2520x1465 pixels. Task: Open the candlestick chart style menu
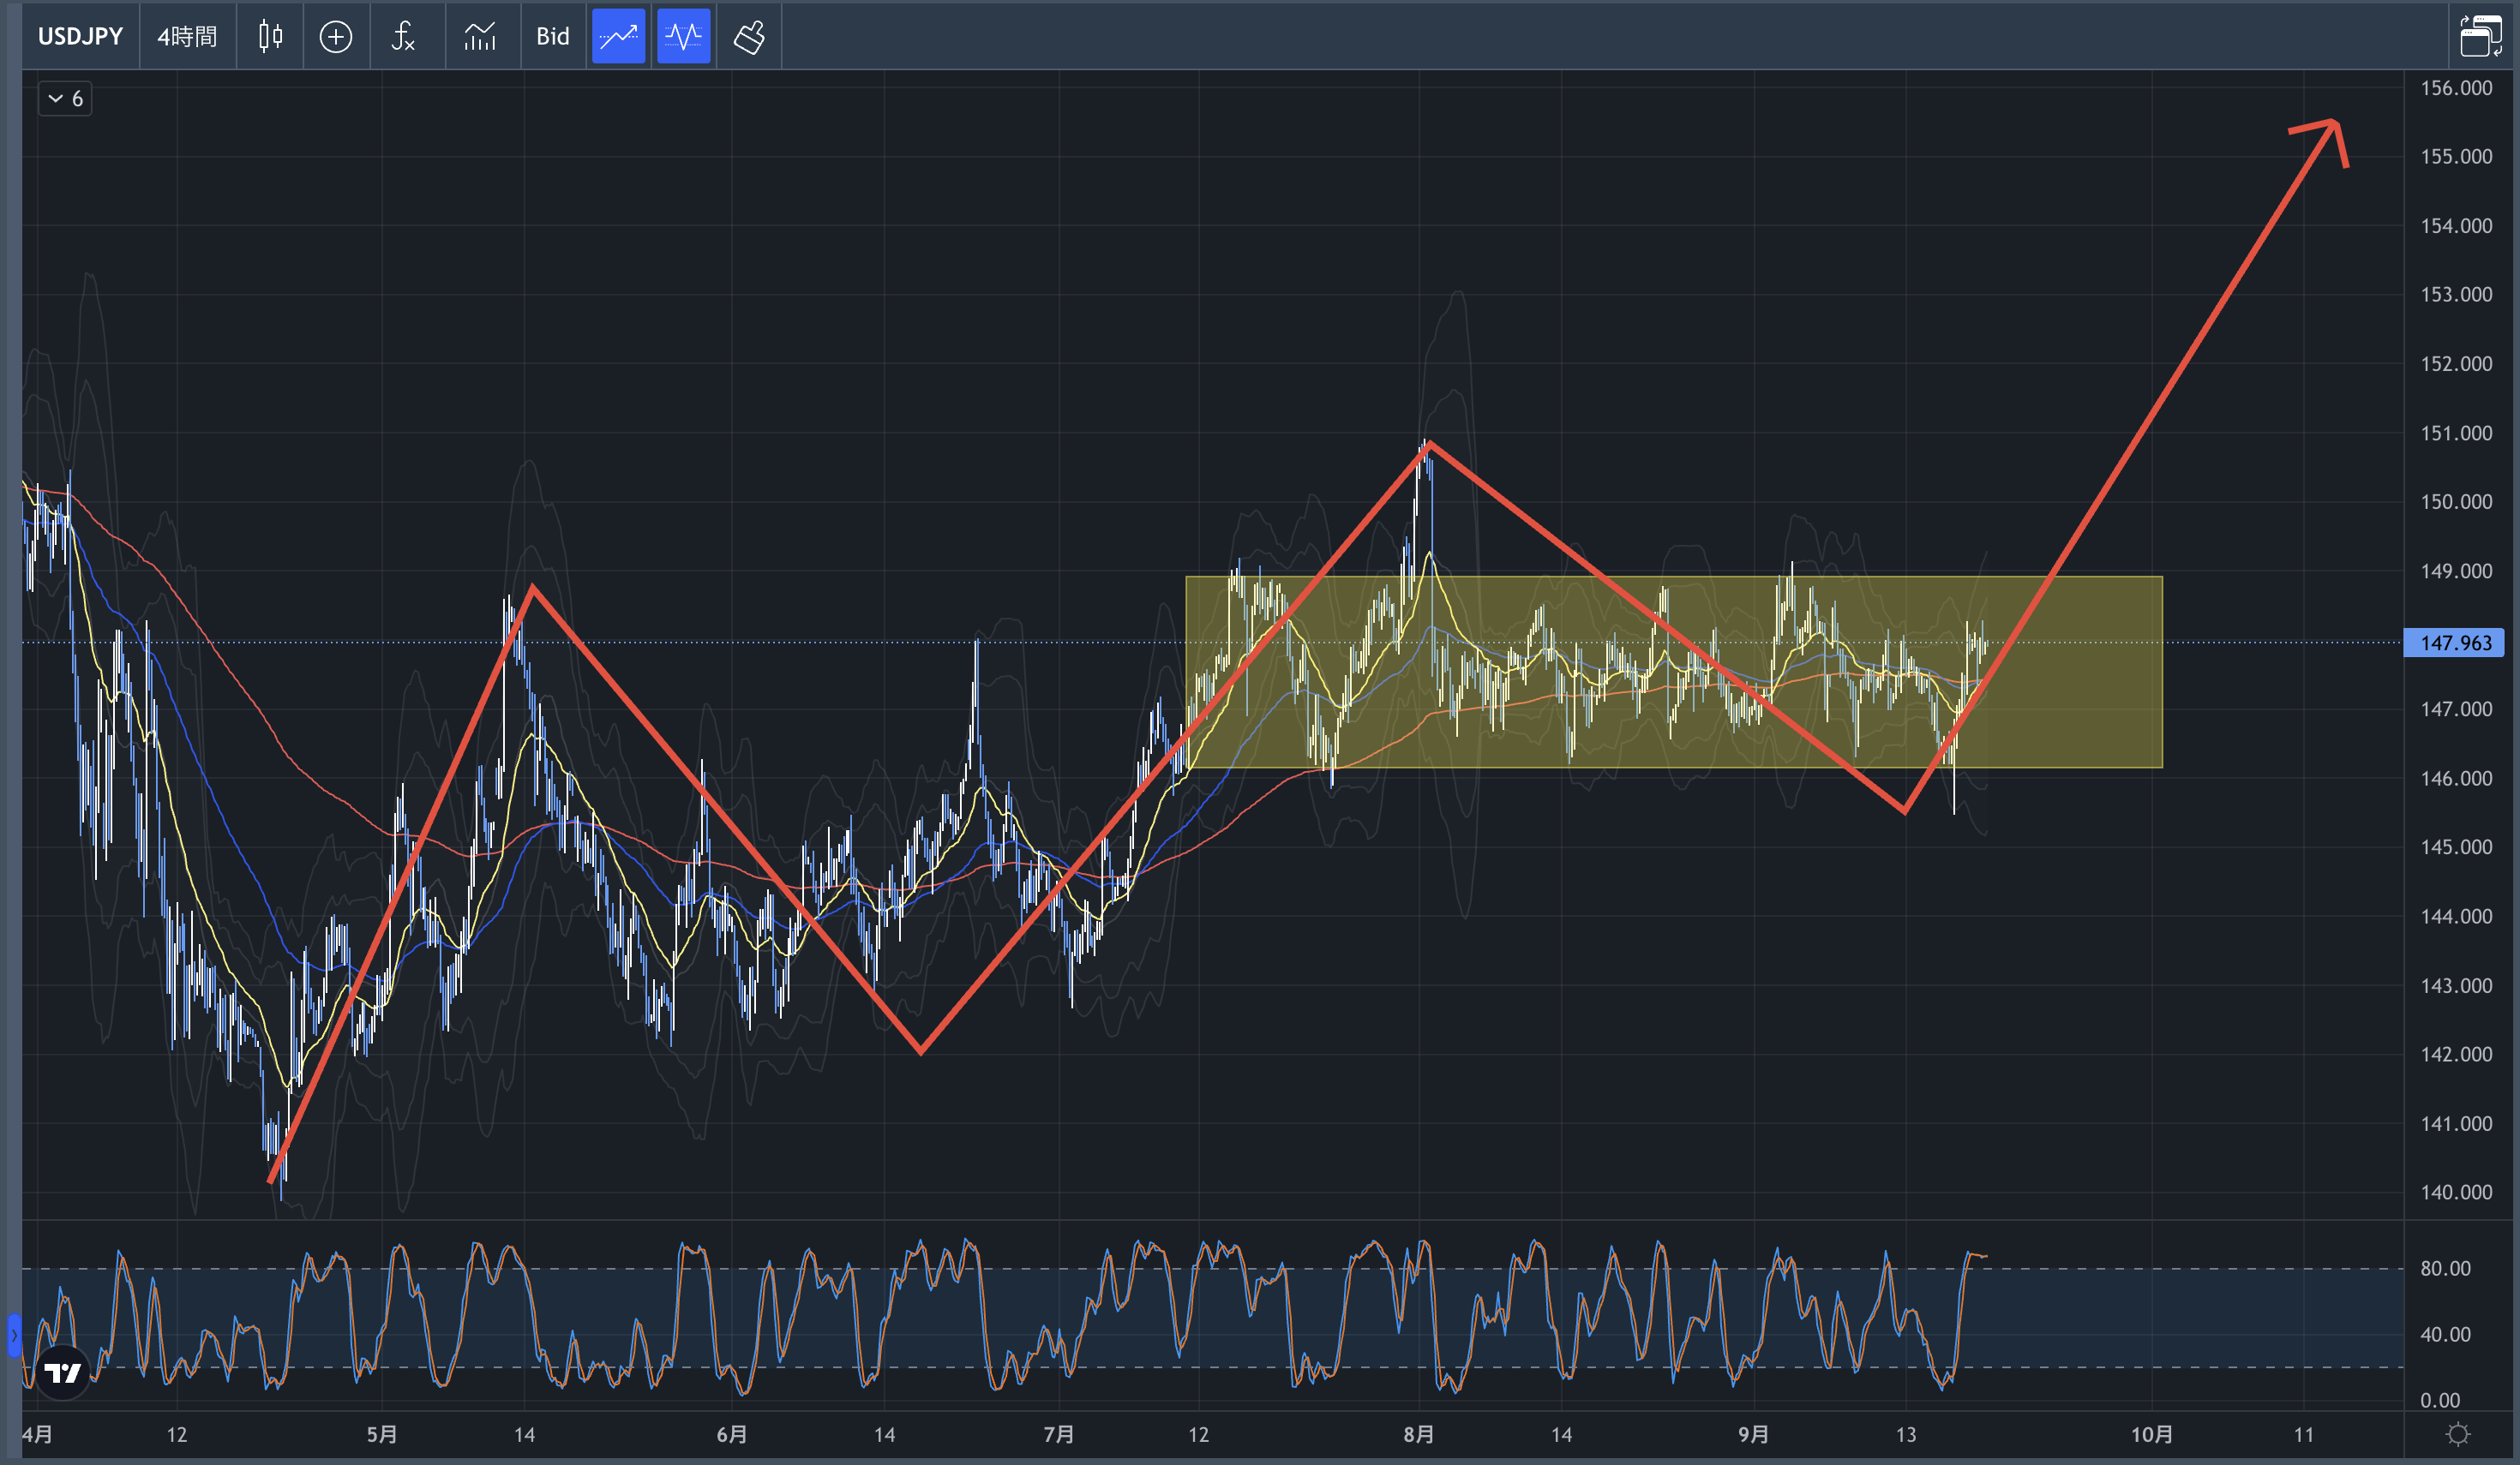pyautogui.click(x=270, y=37)
